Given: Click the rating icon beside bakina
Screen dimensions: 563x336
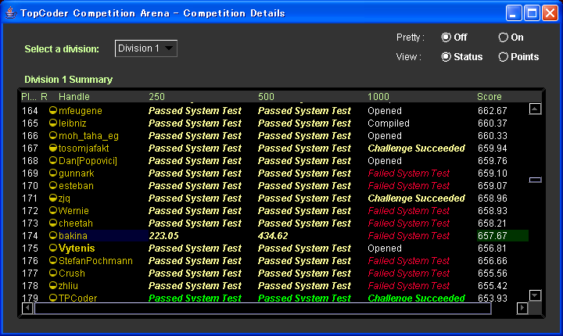Looking at the screenshot, I should click(53, 235).
